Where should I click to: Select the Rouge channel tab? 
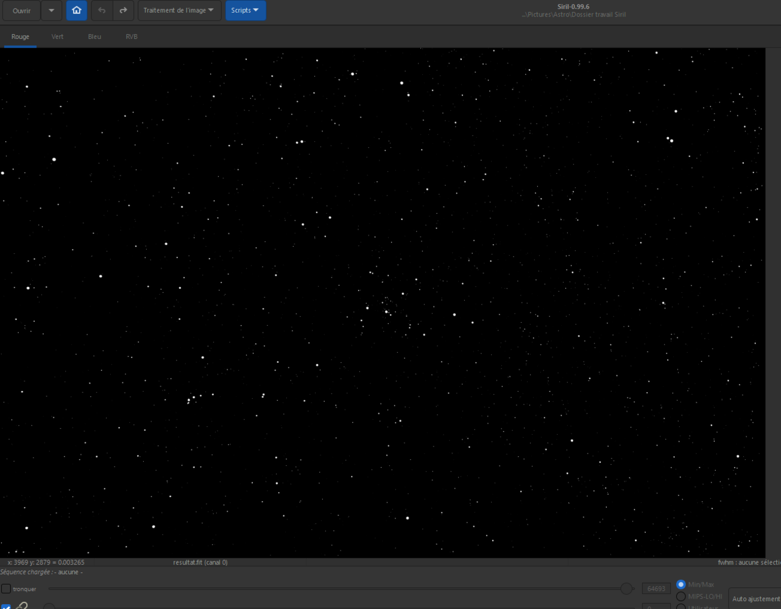click(x=20, y=37)
